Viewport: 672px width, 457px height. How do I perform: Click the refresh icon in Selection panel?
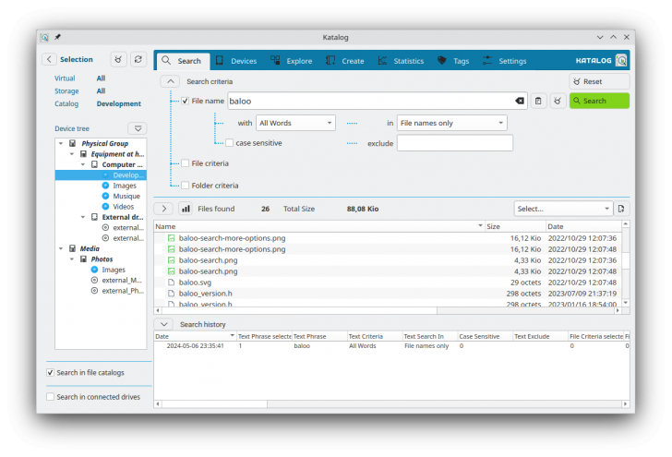(138, 59)
